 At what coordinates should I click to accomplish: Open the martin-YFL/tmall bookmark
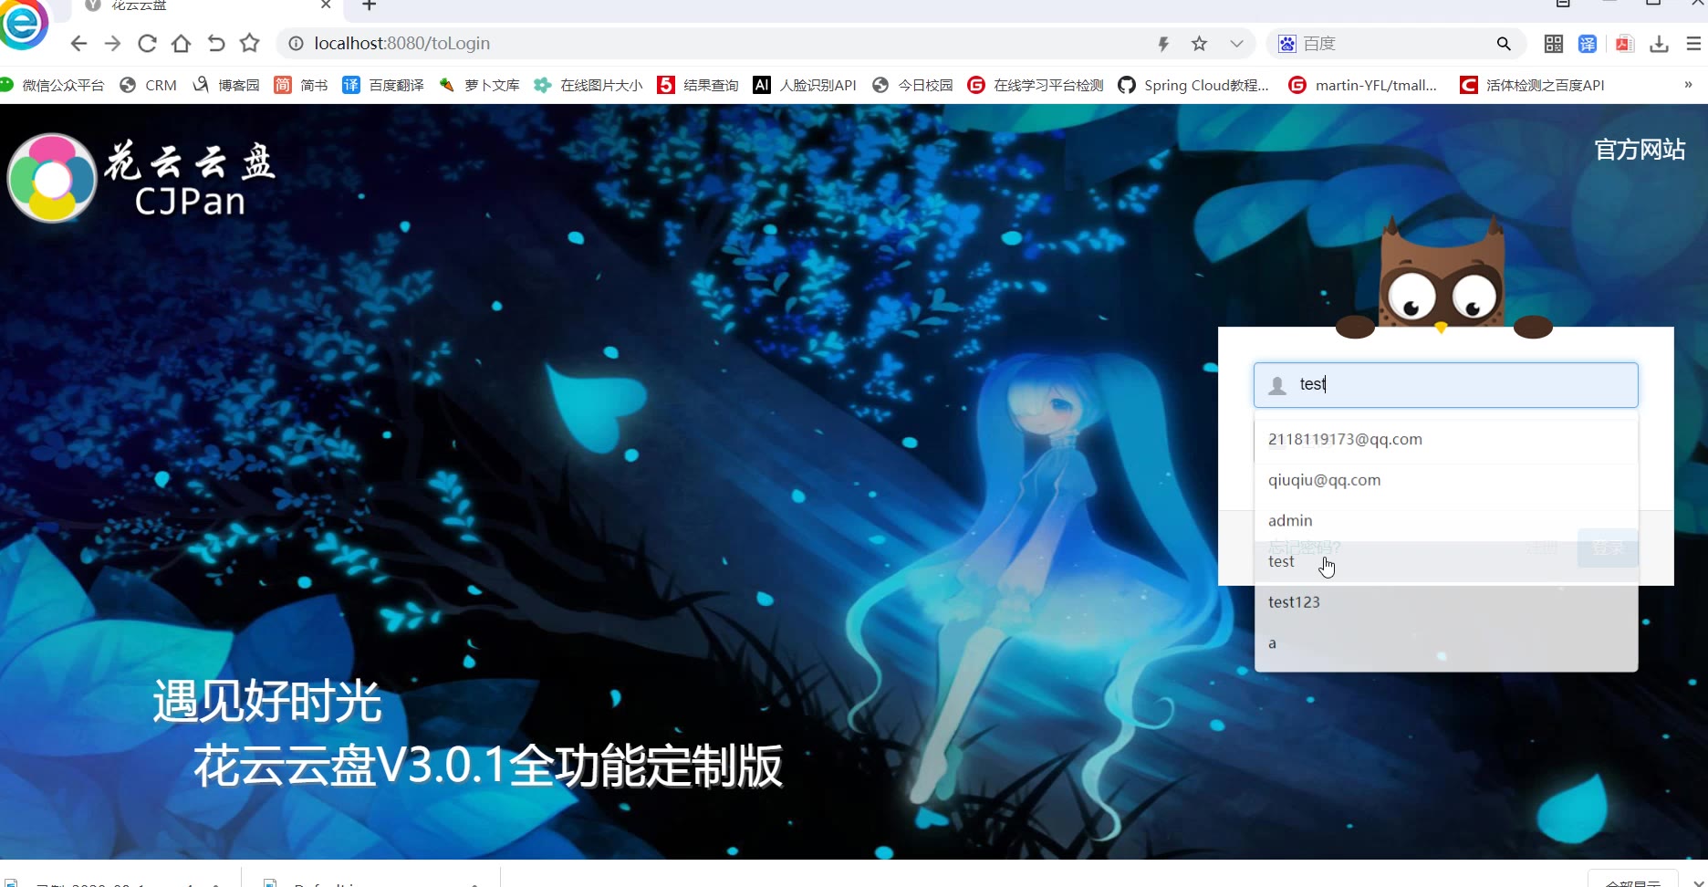(x=1363, y=85)
